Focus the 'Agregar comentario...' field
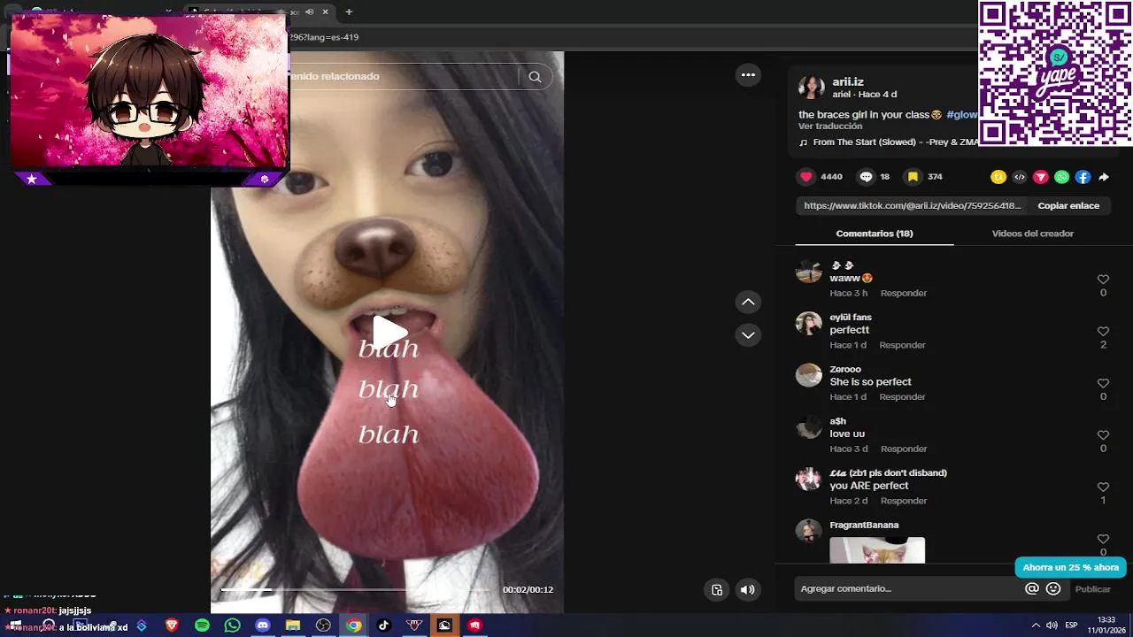The width and height of the screenshot is (1133, 637). 907,588
